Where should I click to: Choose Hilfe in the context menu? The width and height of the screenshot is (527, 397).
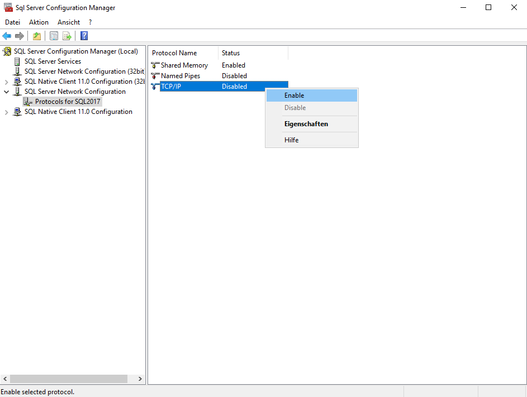(x=312, y=140)
